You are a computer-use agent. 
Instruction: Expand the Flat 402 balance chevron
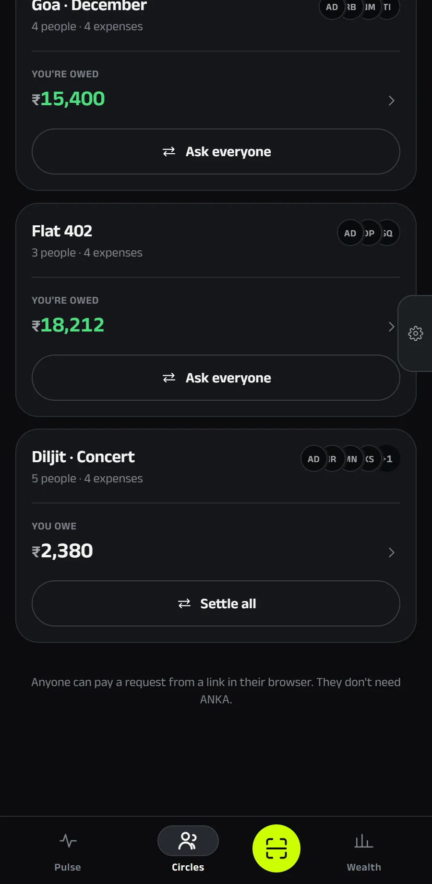[391, 327]
